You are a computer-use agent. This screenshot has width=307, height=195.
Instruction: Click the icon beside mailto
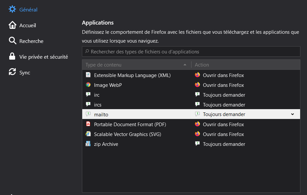[88, 114]
